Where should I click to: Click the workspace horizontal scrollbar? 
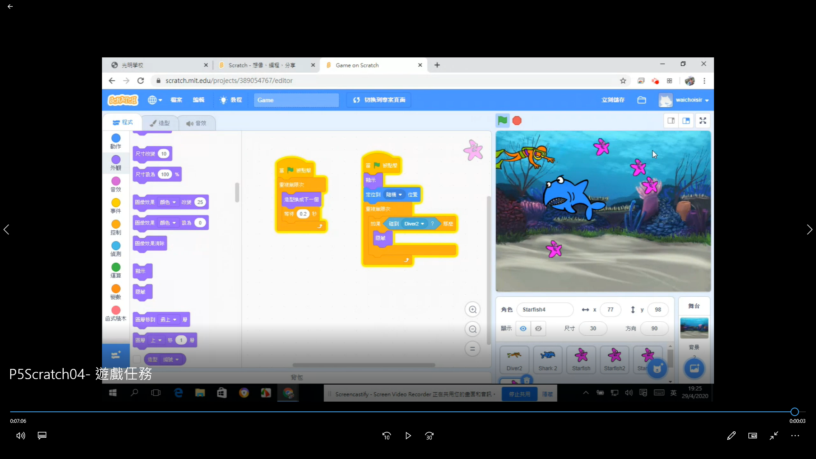(x=364, y=365)
